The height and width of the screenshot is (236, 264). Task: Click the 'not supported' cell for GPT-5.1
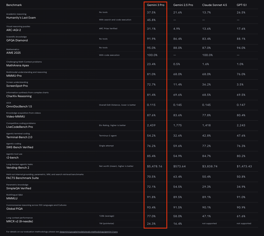244,223
